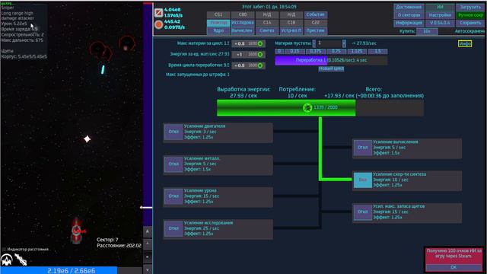Click the green energy storage bar 1339/2000
The height and width of the screenshot is (274, 487).
point(320,107)
